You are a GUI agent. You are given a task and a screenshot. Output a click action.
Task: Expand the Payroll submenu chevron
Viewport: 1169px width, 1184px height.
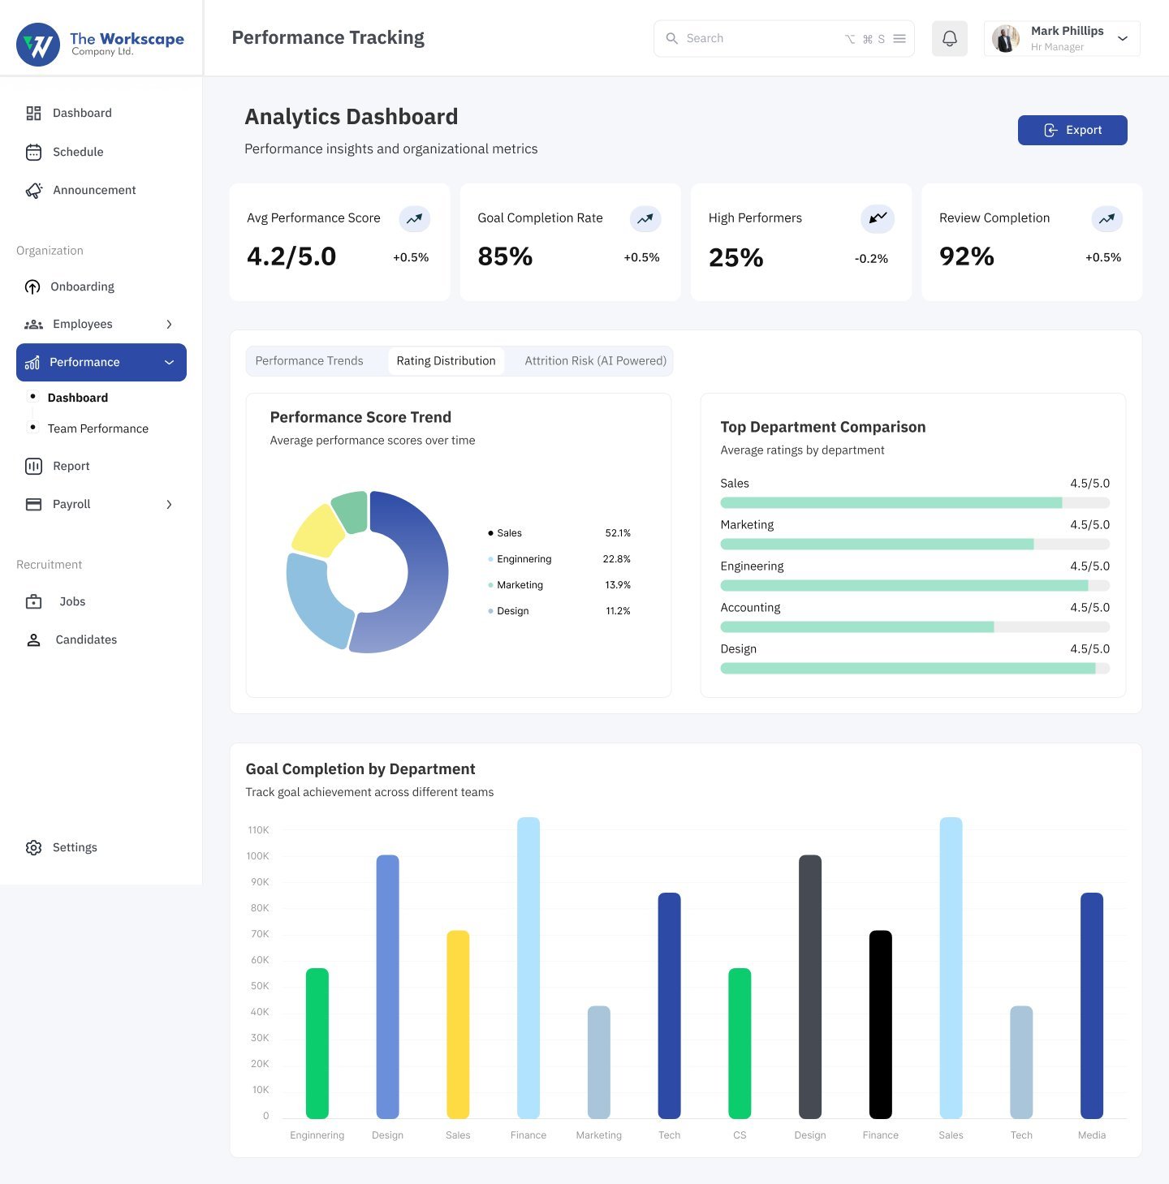(169, 504)
